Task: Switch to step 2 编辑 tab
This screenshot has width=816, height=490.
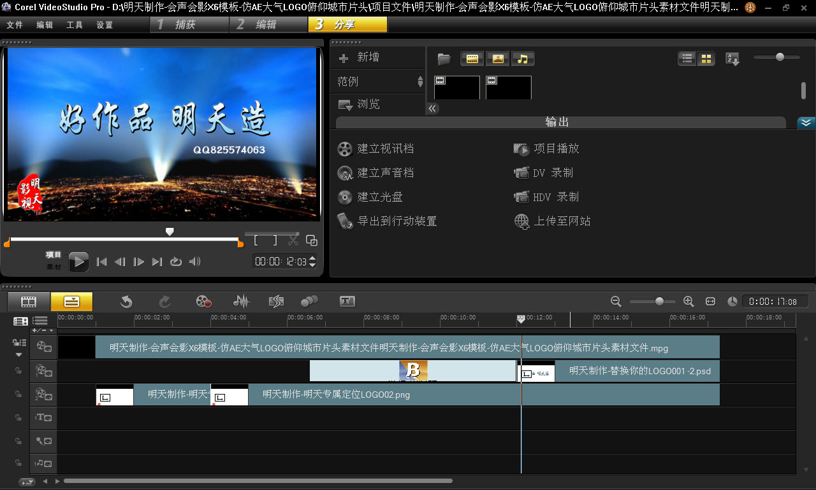Action: tap(268, 25)
